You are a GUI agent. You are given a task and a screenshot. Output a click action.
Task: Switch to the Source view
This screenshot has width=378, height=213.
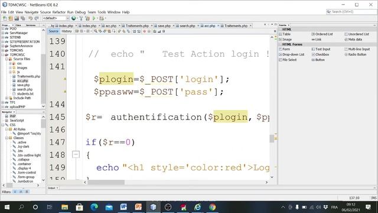click(x=53, y=31)
